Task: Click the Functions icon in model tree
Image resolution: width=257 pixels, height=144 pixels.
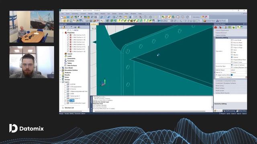Action: tap(65, 61)
